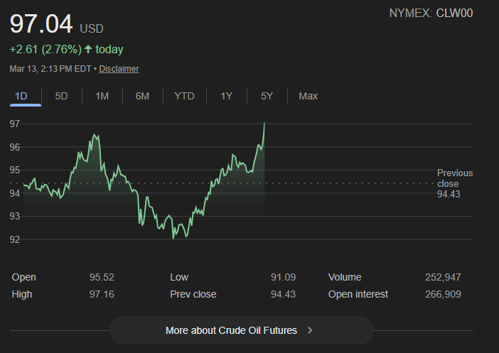Click the Volume value 252,947

(x=443, y=277)
